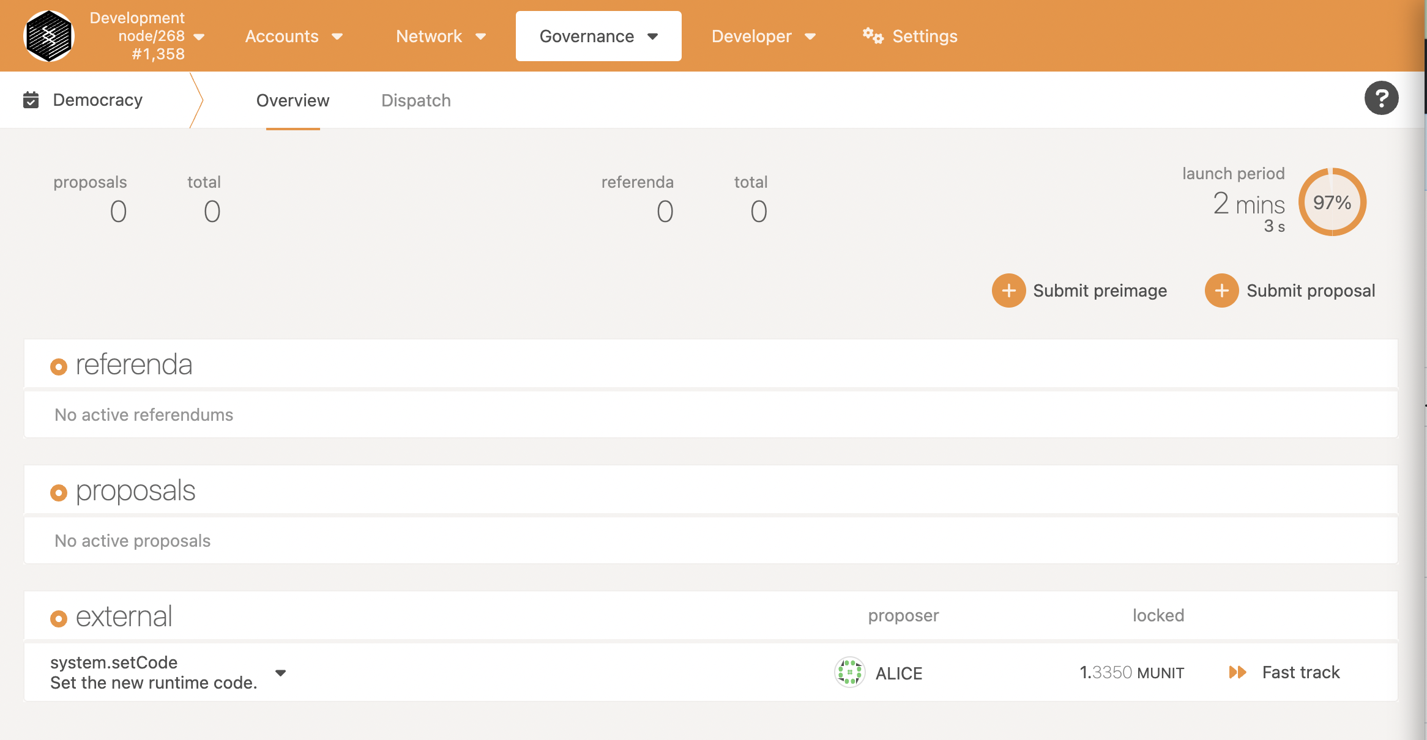Open the Network navigation dropdown
This screenshot has width=1427, height=740.
point(441,37)
